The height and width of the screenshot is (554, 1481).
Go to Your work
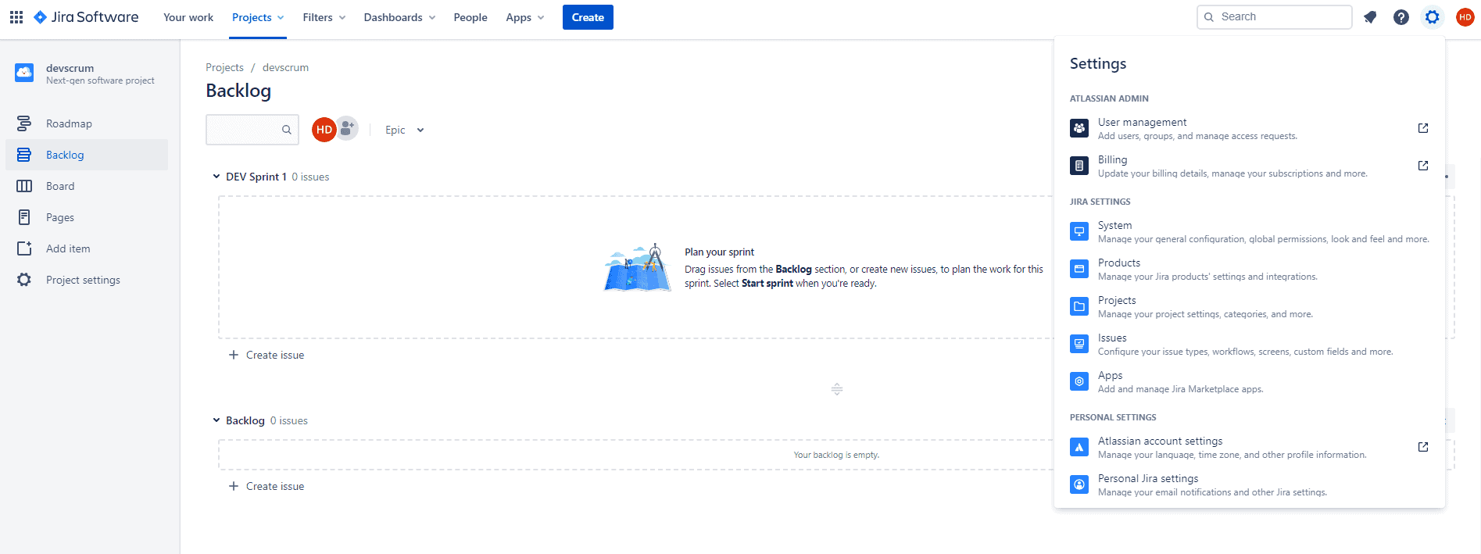(188, 17)
